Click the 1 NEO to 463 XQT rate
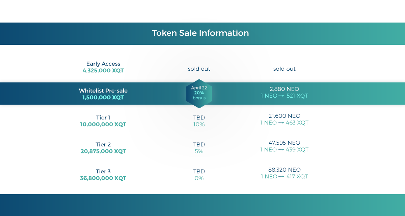This screenshot has height=216, width=405. (x=285, y=123)
